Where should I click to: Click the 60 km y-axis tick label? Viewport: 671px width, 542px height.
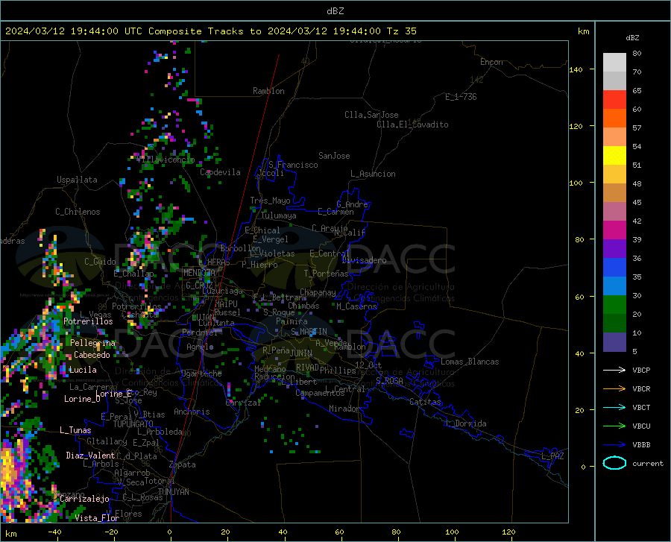click(x=579, y=297)
